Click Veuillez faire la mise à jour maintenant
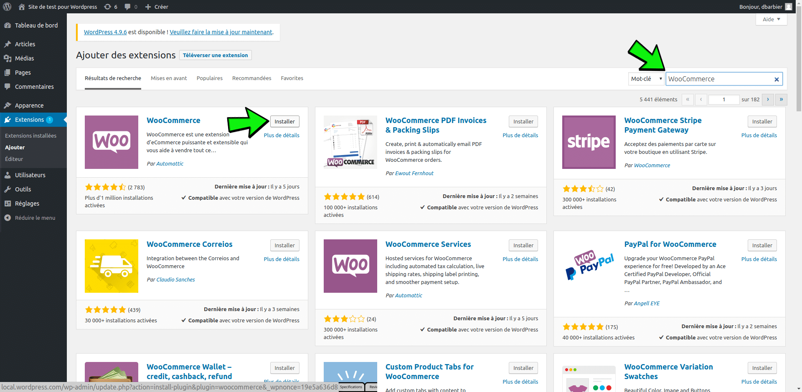This screenshot has width=802, height=392. click(x=221, y=32)
